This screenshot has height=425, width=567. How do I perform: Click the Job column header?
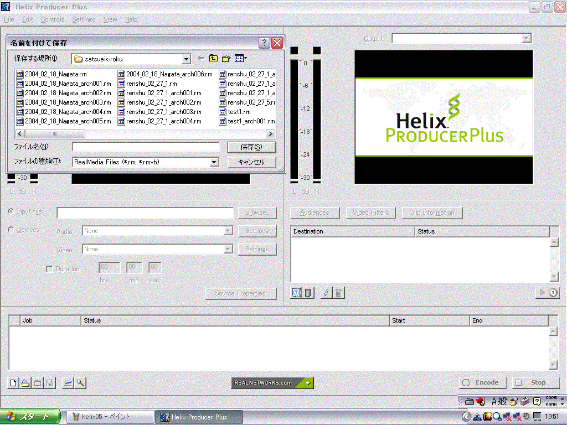coord(50,320)
